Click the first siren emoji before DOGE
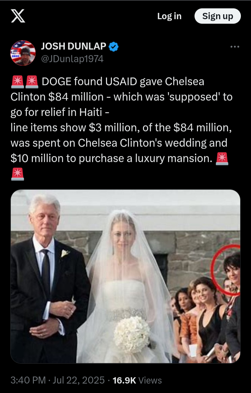The width and height of the screenshot is (251, 393). tap(17, 82)
